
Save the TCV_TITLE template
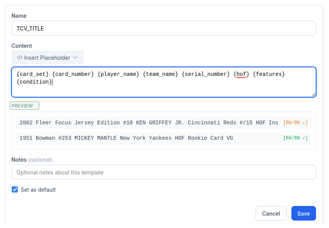[x=303, y=213]
